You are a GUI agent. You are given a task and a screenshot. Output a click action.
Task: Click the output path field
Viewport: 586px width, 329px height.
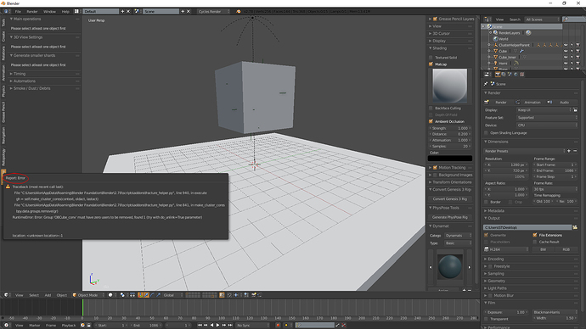(527, 227)
